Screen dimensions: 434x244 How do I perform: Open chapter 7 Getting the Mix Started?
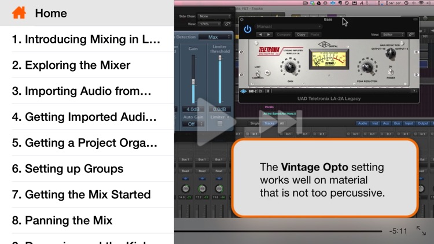coord(87,194)
